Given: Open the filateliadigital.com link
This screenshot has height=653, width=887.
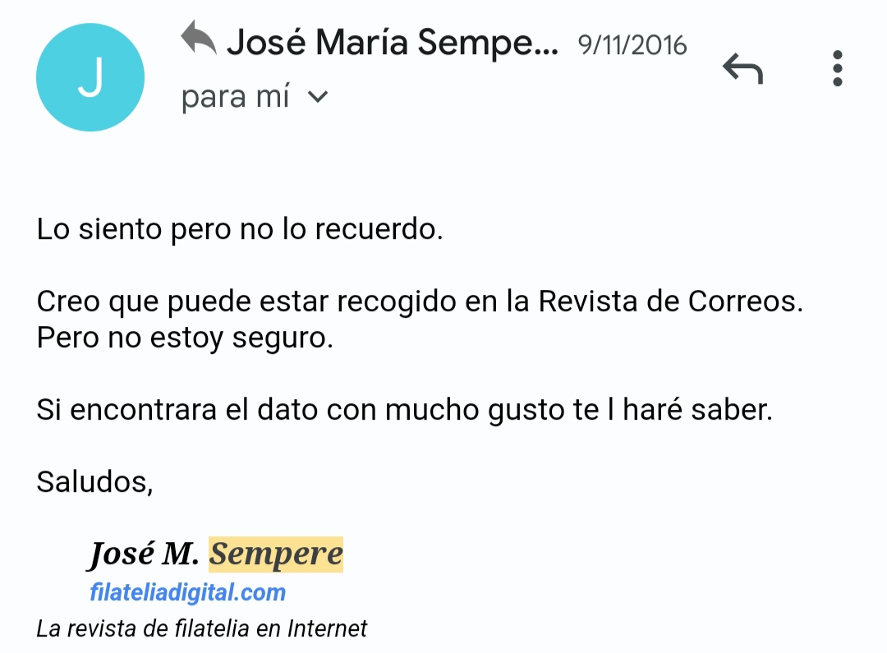Looking at the screenshot, I should pyautogui.click(x=188, y=592).
